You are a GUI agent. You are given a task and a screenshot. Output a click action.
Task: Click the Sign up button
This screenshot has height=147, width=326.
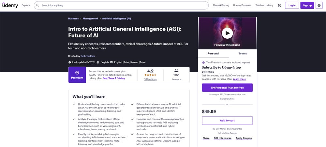point(307,6)
